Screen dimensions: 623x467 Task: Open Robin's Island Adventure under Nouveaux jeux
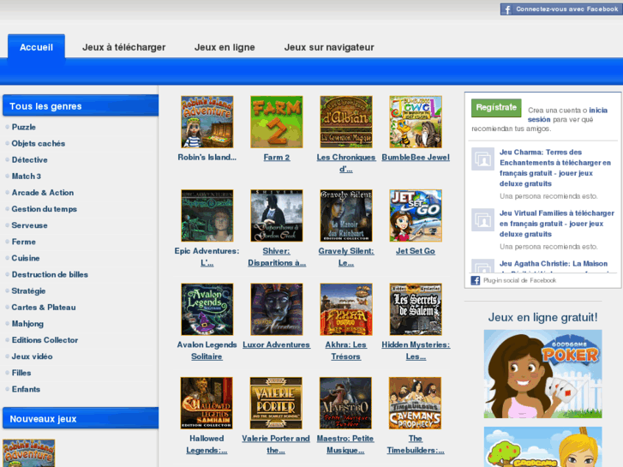(28, 453)
